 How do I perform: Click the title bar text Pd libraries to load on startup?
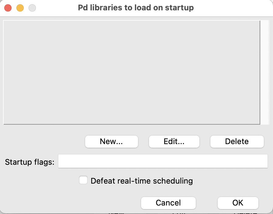[136, 8]
